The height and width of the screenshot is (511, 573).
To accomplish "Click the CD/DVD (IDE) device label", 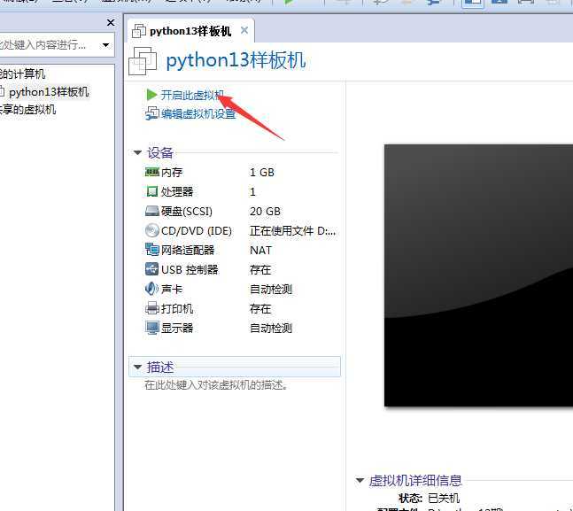I will (197, 231).
